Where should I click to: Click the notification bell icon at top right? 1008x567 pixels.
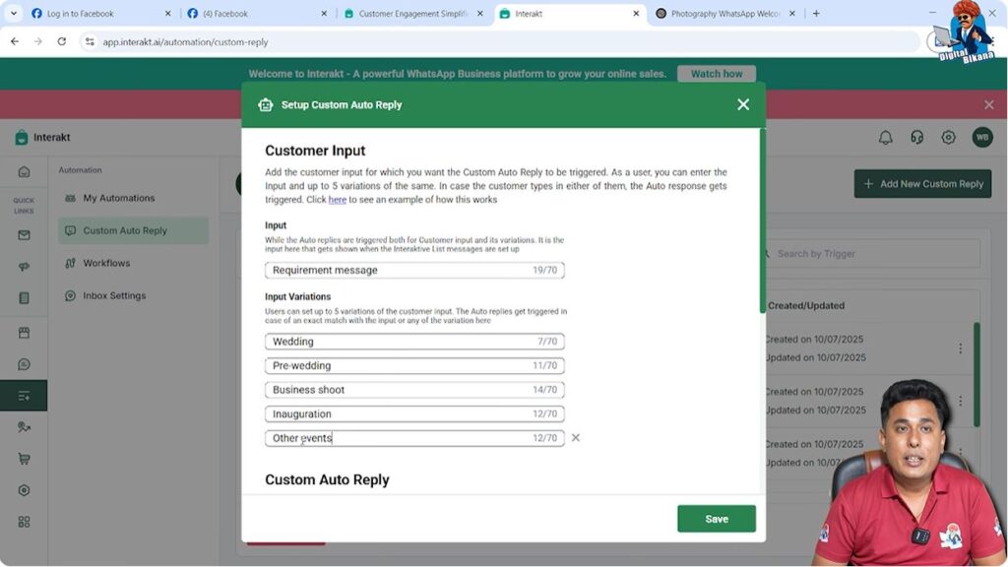click(x=886, y=137)
